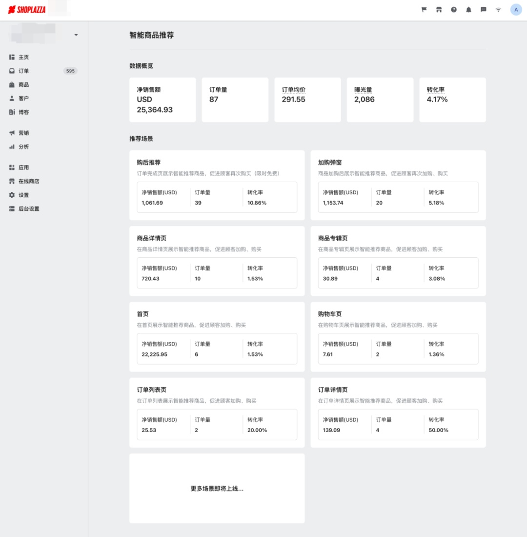Click the 主页 dashboard icon
Viewport: 527px width, 537px height.
(x=12, y=57)
